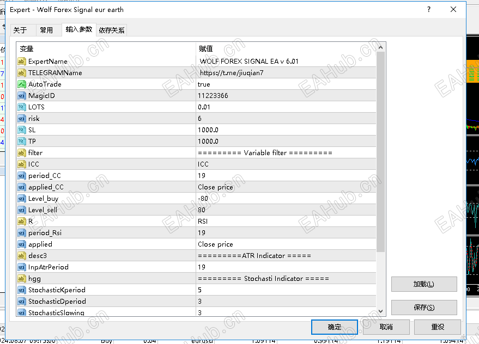Switch to the 常用 tab
Screen dimensions: 479x344
[x=46, y=30]
